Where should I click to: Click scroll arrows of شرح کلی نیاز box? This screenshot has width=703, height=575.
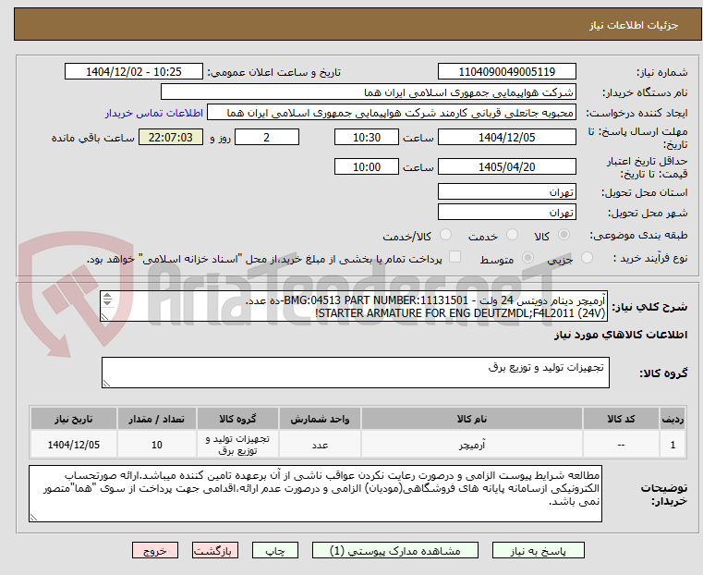coord(107,300)
